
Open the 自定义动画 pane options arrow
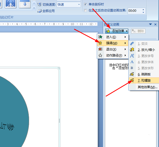coord(151,24)
